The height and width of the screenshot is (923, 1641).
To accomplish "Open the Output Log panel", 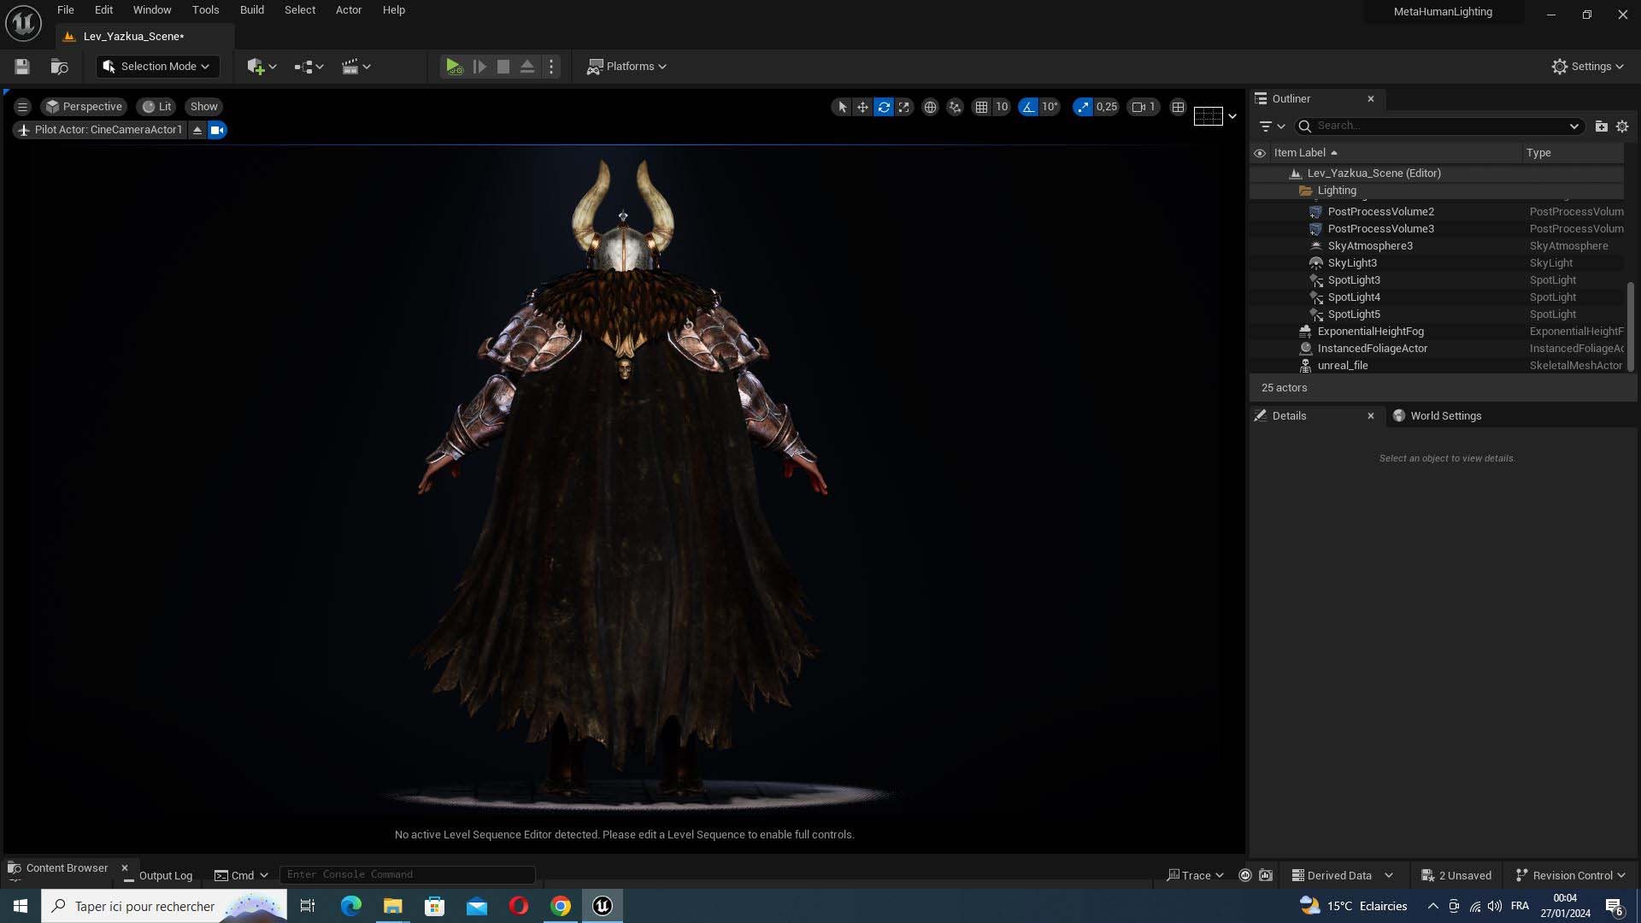I will pyautogui.click(x=158, y=875).
